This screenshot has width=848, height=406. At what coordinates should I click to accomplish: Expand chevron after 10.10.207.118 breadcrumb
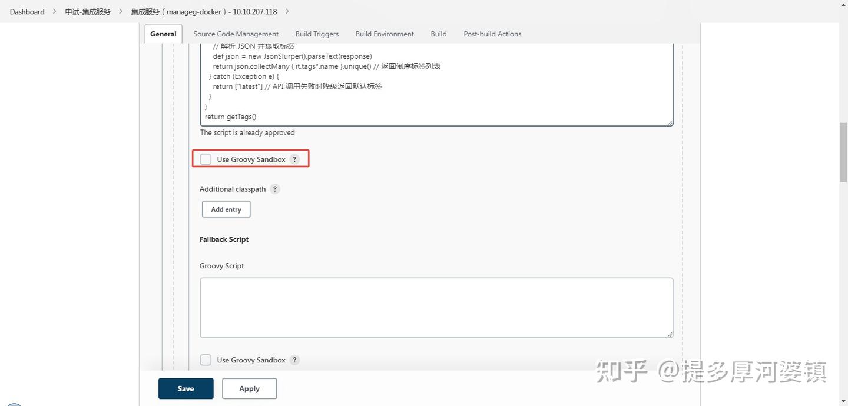pos(287,11)
